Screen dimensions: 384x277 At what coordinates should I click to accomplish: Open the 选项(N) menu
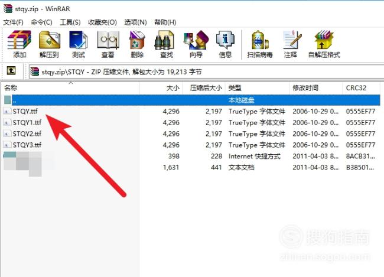pyautogui.click(x=135, y=22)
